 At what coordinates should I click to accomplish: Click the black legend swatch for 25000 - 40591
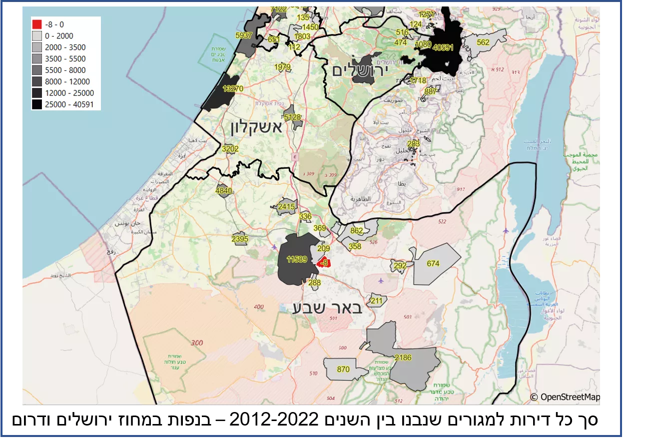[x=37, y=104]
